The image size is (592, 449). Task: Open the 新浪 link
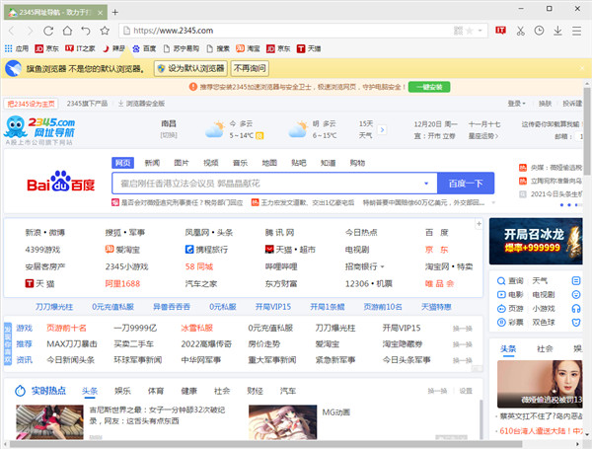point(35,232)
